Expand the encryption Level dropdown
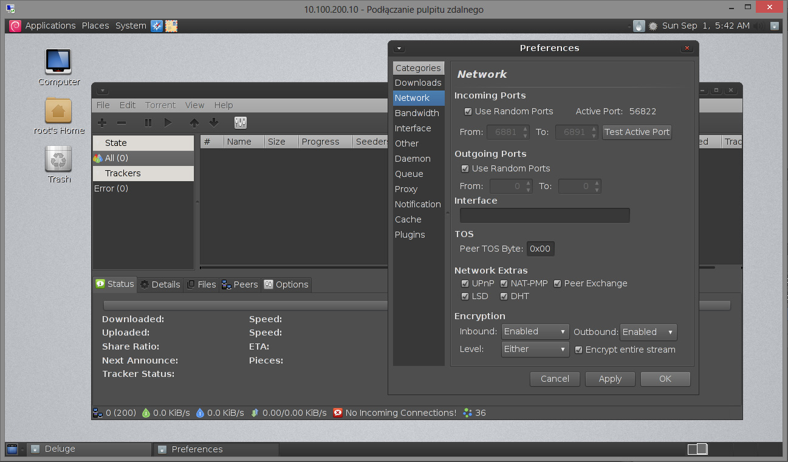Image resolution: width=788 pixels, height=462 pixels. tap(535, 350)
